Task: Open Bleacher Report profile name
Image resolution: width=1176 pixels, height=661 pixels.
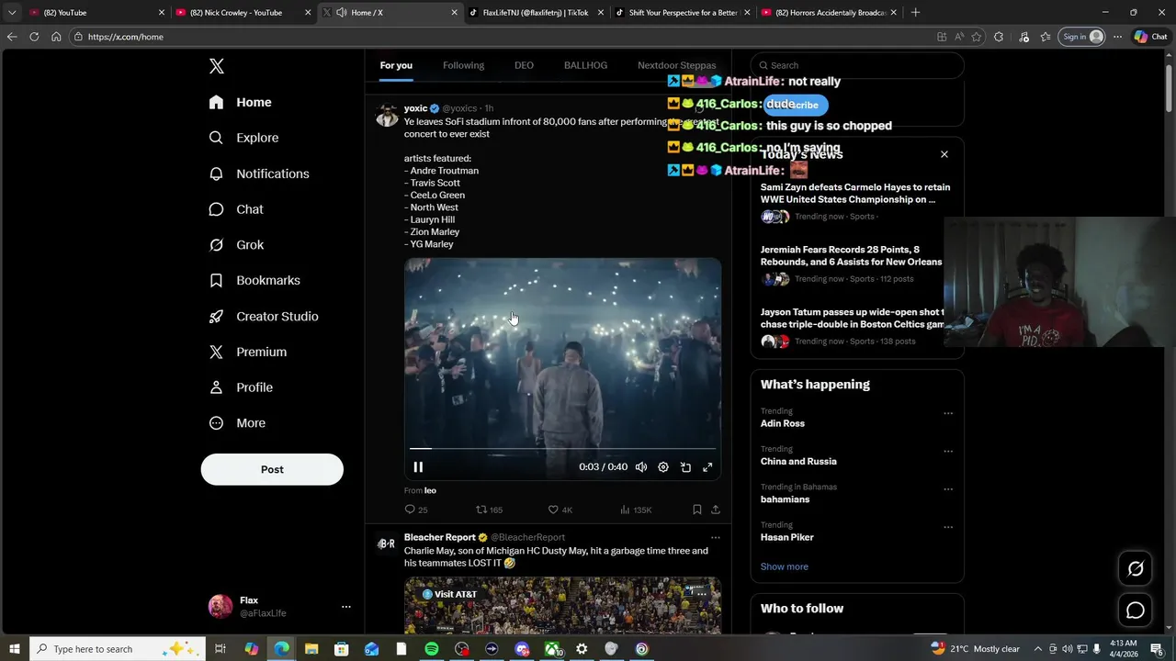Action: [440, 537]
